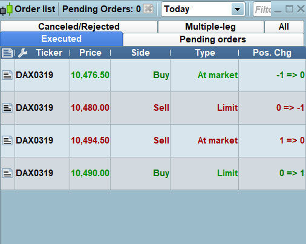Click Sell side in 10,494.50 row
The width and height of the screenshot is (306, 244).
click(161, 140)
